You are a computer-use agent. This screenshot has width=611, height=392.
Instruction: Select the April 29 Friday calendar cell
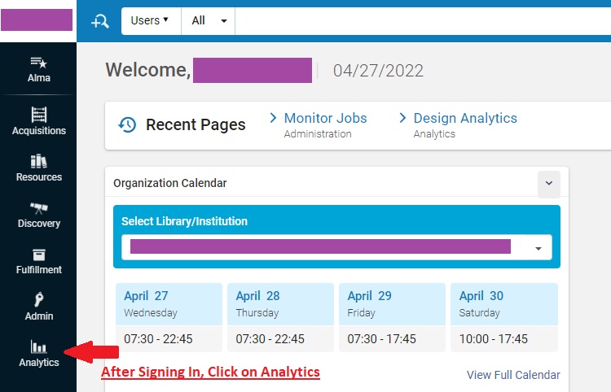(x=392, y=316)
